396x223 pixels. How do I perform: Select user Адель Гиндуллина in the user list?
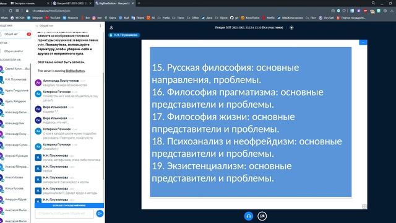pos(15,90)
